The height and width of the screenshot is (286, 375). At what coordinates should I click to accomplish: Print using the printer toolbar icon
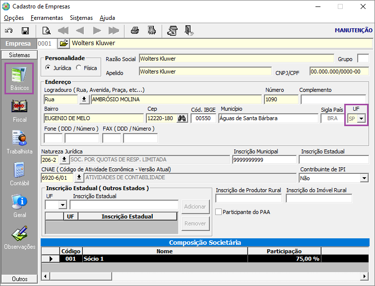135,31
